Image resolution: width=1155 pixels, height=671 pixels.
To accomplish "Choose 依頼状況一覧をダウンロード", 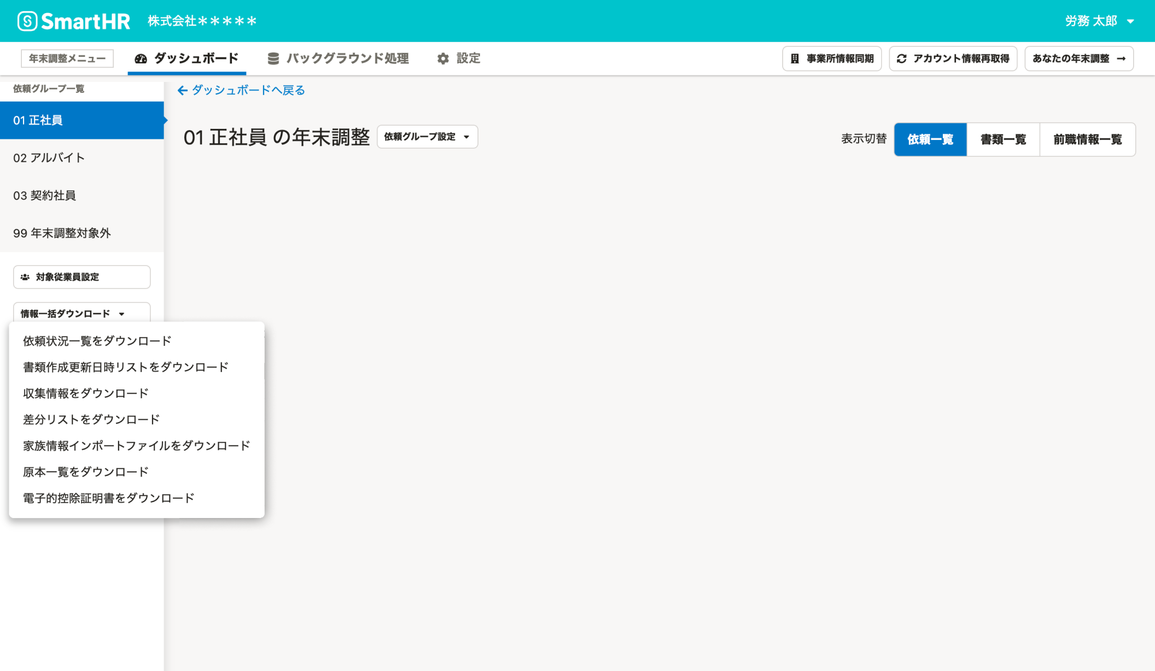I will 137,341.
